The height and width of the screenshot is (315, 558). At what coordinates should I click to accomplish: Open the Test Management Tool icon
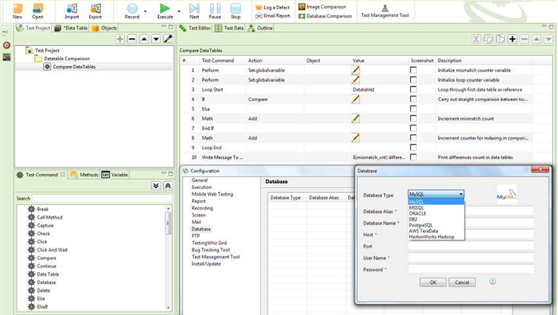[x=385, y=8]
